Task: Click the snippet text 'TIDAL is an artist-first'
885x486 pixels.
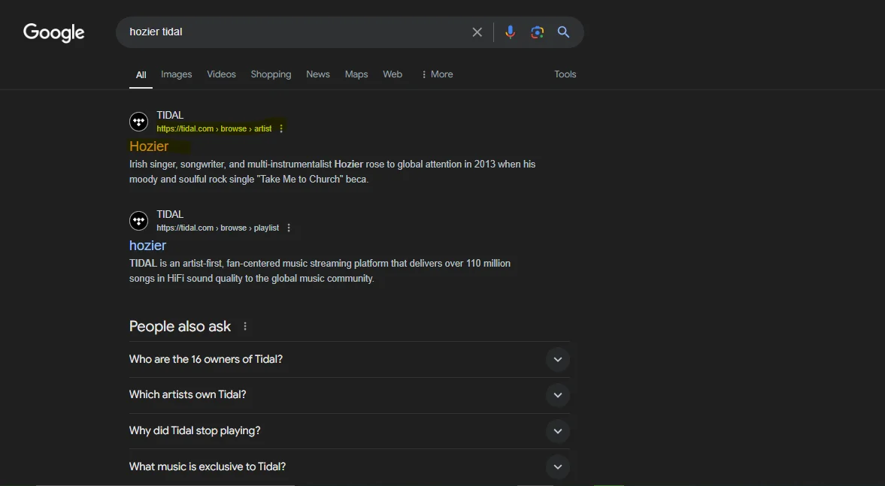Action: tap(320, 271)
